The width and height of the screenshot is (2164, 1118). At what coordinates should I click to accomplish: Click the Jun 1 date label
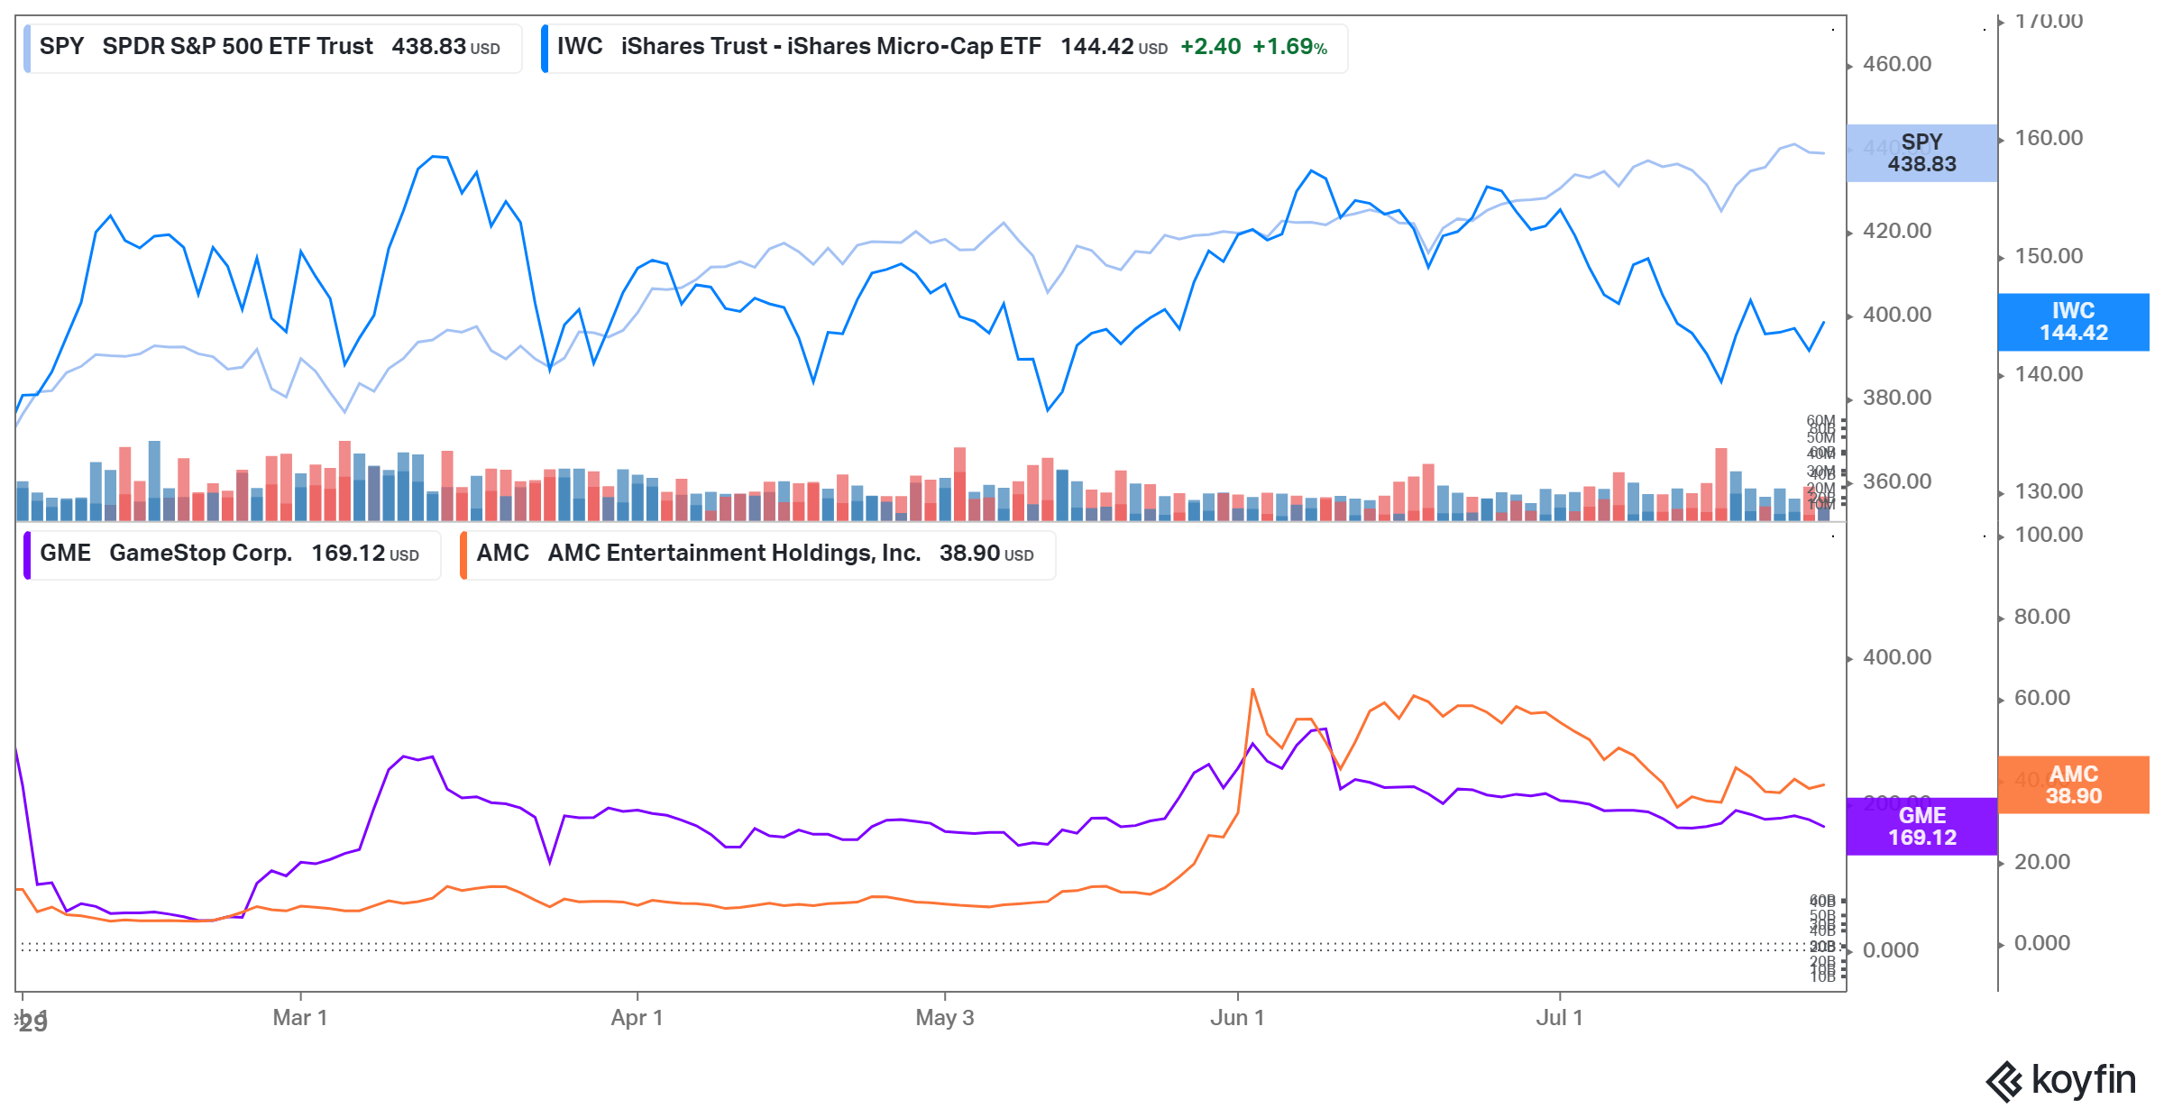point(1237,1018)
